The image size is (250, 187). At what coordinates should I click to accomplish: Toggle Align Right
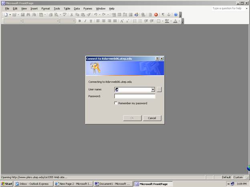(109, 21)
